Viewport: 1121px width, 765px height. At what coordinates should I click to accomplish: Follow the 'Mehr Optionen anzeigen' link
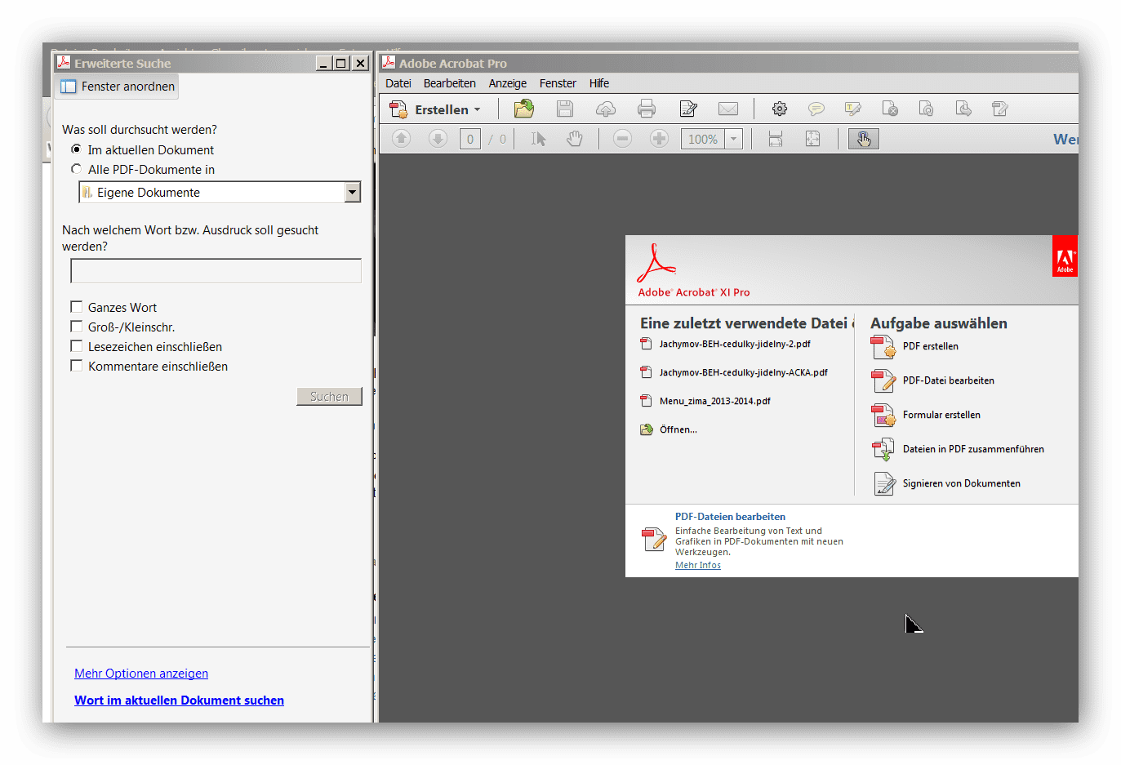[x=141, y=674]
